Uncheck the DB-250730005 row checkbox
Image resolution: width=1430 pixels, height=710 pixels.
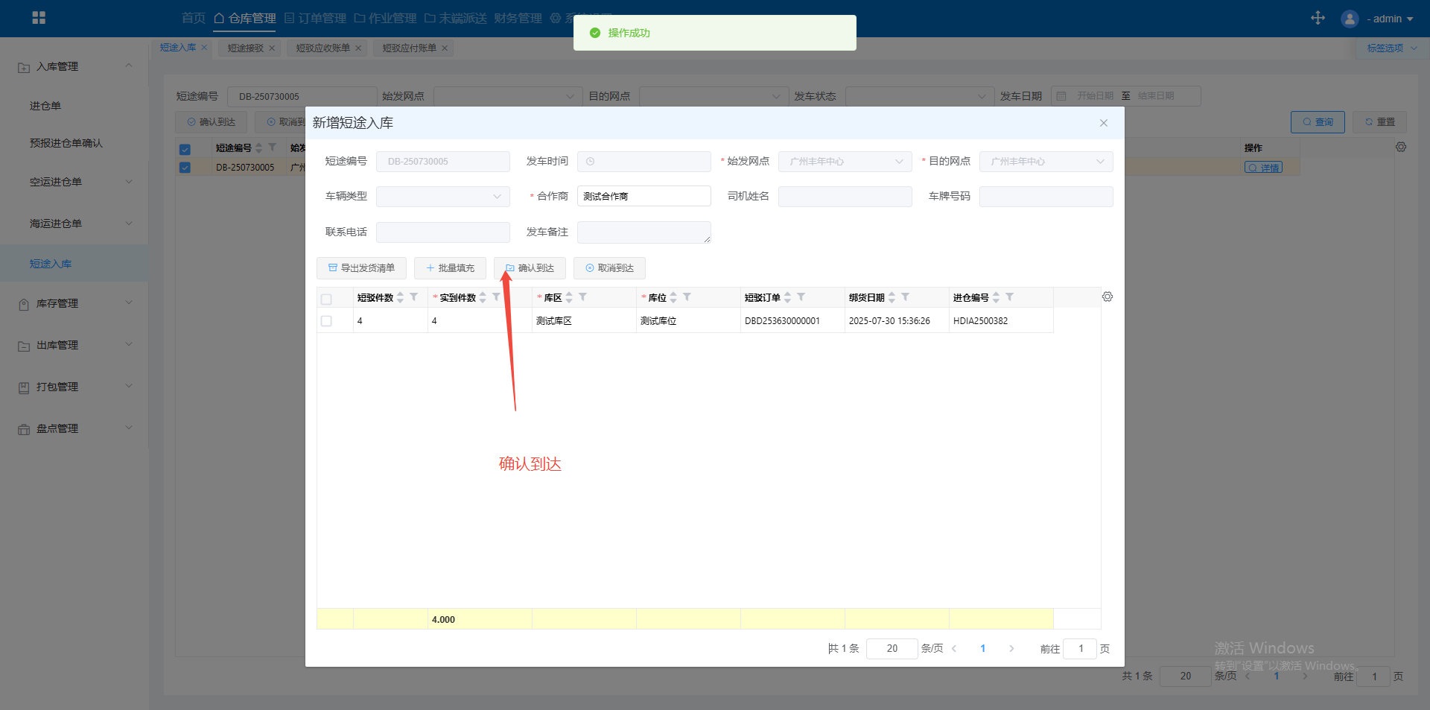[185, 168]
